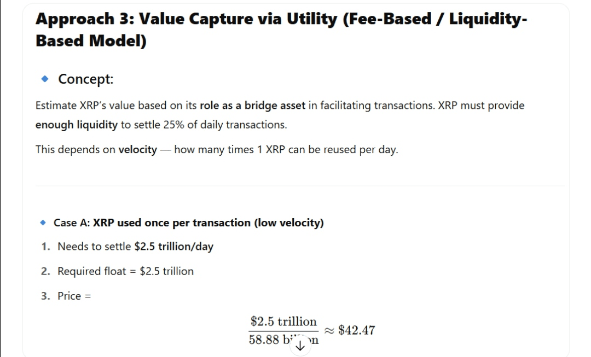Click the bold words 'enough liquidity'
This screenshot has width=591, height=357.
click(x=77, y=125)
